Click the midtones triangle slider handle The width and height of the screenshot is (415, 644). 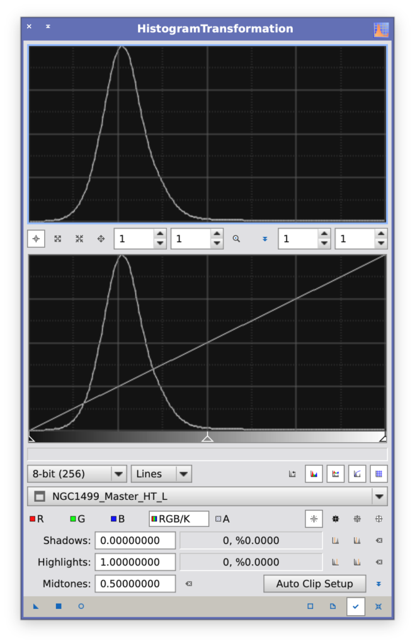tap(207, 437)
